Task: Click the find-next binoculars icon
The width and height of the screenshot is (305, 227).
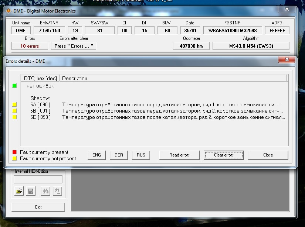Action: tap(57, 191)
